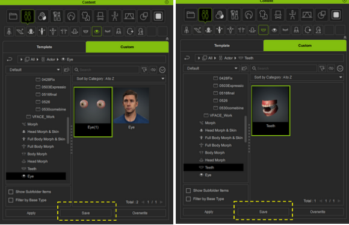
Task: Open the Default dropdown in Eye panel
Action: (34, 70)
